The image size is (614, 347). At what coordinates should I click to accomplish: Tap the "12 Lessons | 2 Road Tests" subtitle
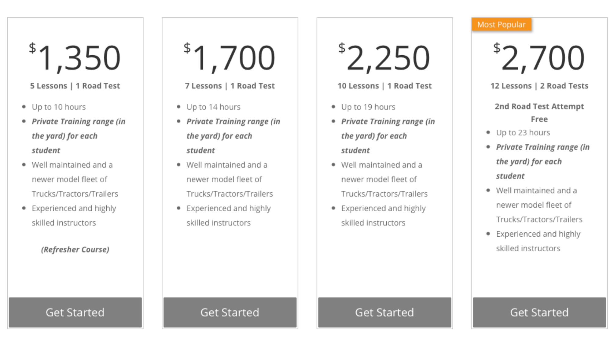click(x=539, y=86)
